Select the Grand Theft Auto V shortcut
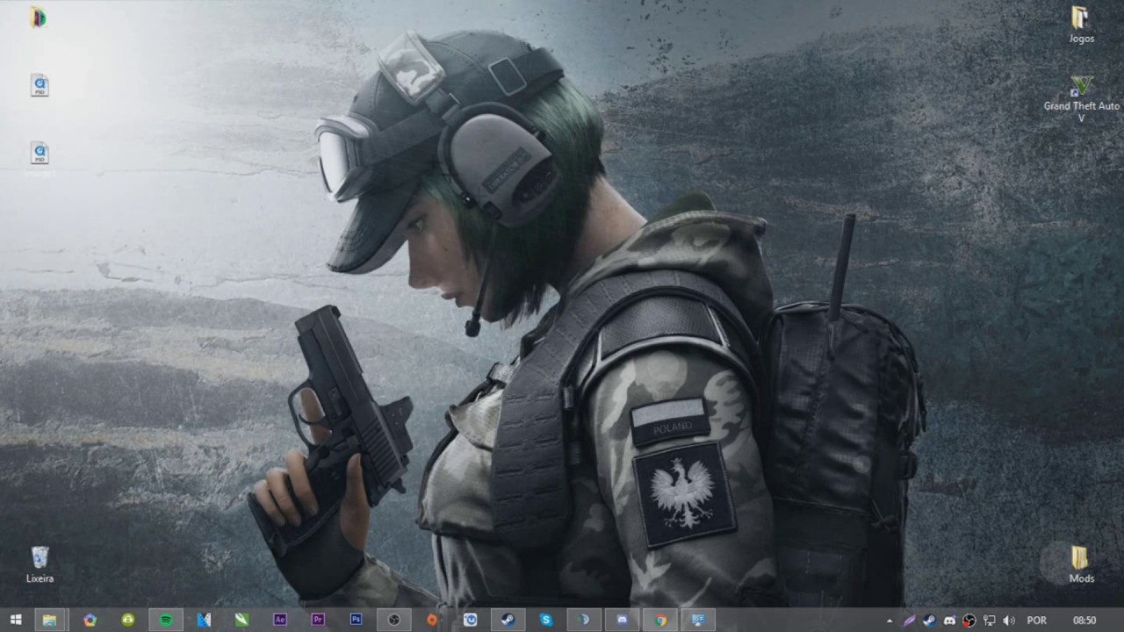This screenshot has height=632, width=1124. point(1081,99)
